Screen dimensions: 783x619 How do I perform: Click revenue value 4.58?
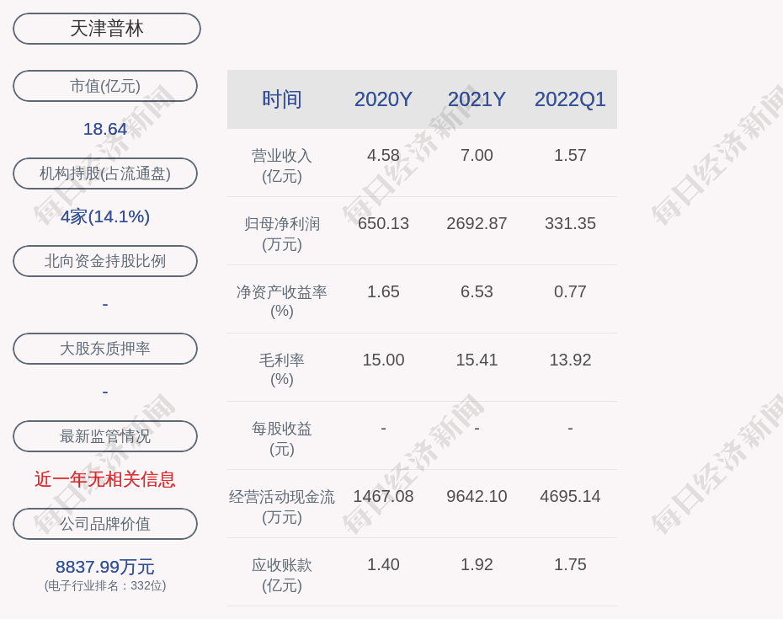click(384, 155)
